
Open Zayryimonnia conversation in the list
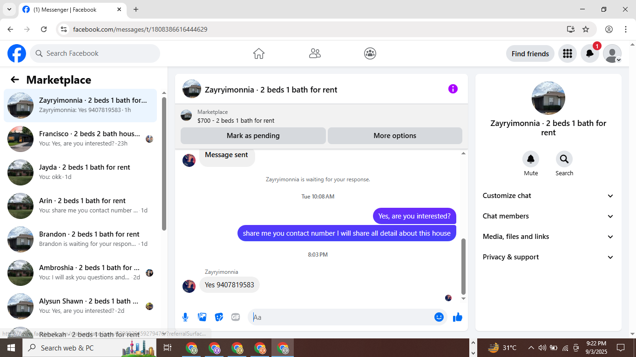[x=80, y=106]
